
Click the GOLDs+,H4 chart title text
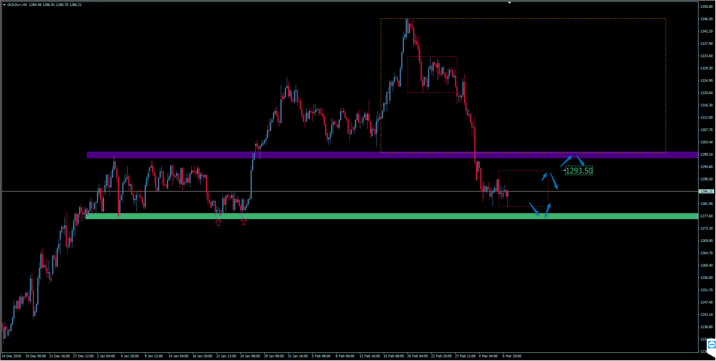point(17,5)
